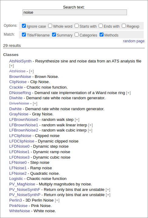This screenshot has height=218, width=148.
Task: Click the Search text input field
Action: point(75,12)
